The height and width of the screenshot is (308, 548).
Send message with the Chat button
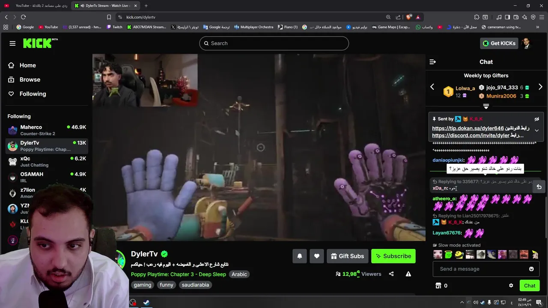tap(530, 286)
